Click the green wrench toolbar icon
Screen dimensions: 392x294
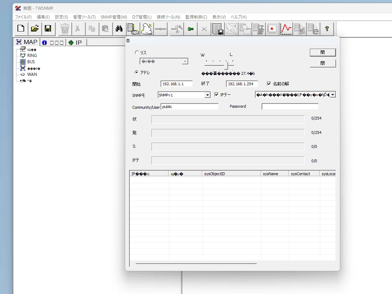[191, 29]
